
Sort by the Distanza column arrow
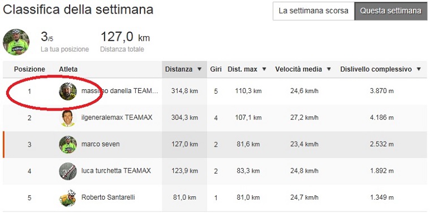[x=200, y=69]
